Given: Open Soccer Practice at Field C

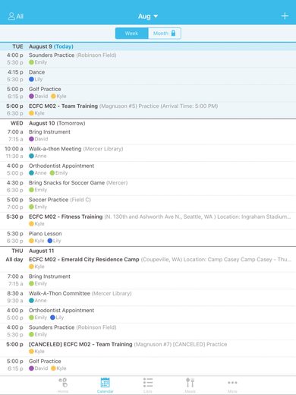Looking at the screenshot, I should click(148, 204).
